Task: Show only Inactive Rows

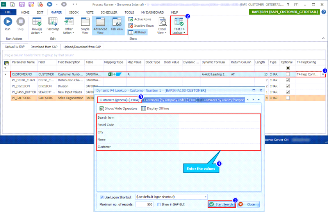Action: coord(141,26)
